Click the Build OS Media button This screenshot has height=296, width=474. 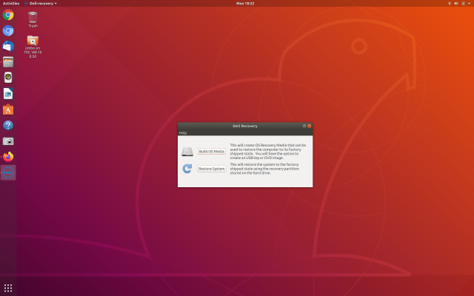coord(211,152)
